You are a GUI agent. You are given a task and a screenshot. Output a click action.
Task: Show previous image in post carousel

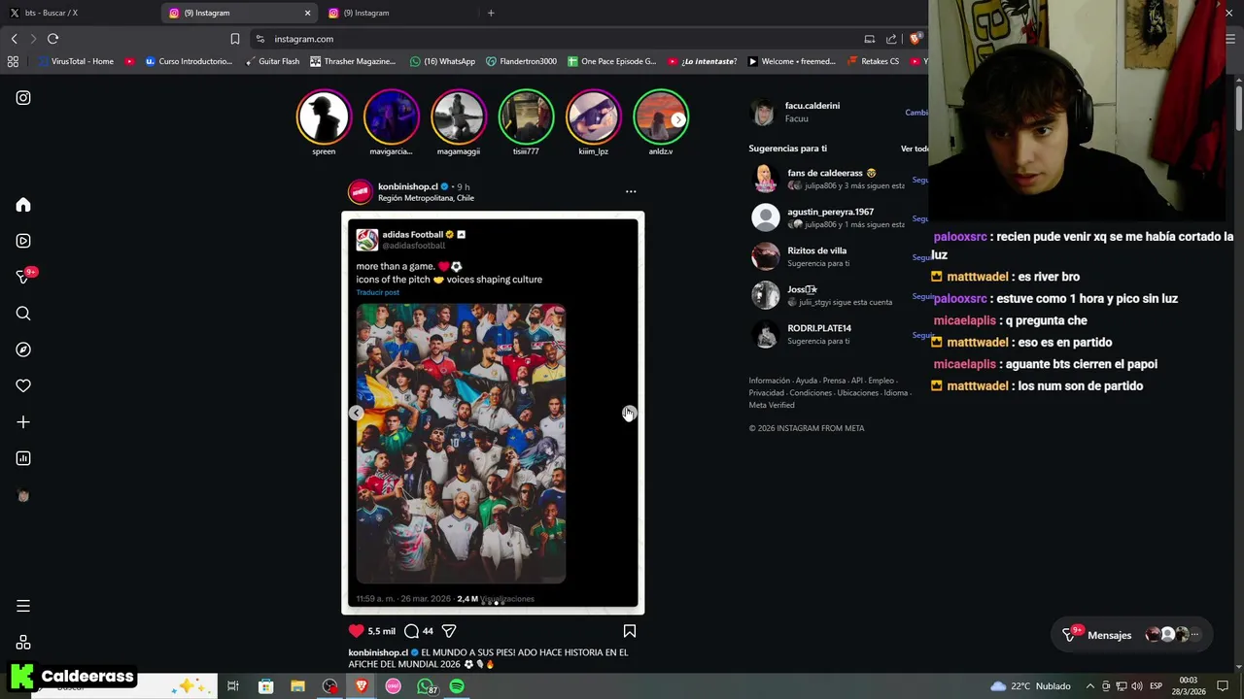click(x=357, y=414)
